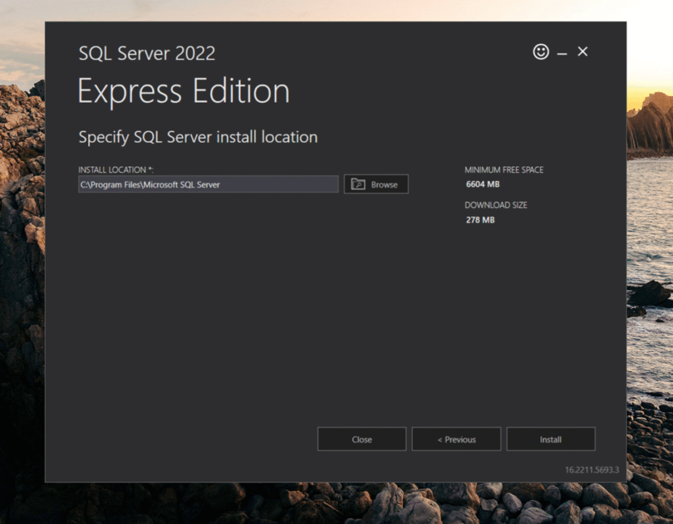Click the MINIMUM FREE SPACE label
The width and height of the screenshot is (673, 524).
pyautogui.click(x=504, y=170)
